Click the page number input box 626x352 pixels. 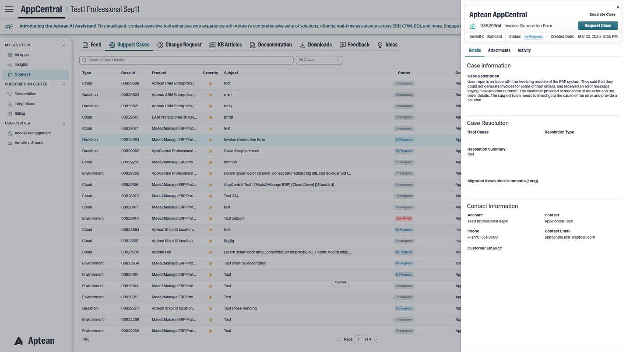[358, 340]
